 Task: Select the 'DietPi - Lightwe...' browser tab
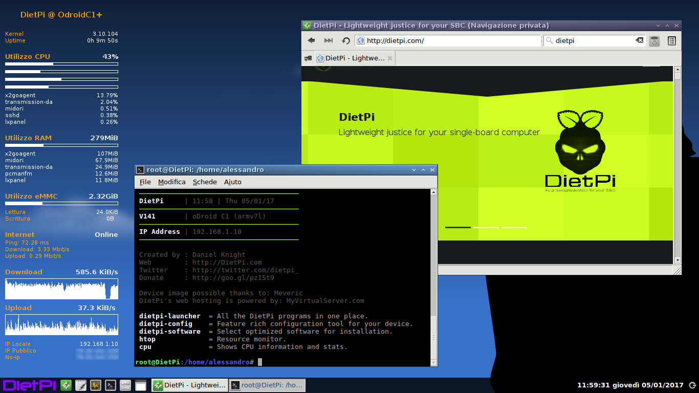click(x=355, y=58)
